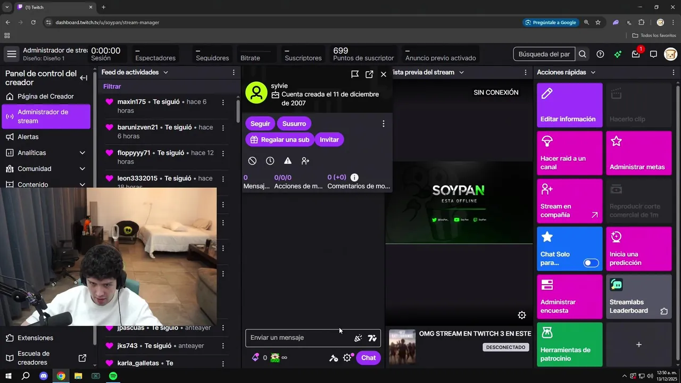The height and width of the screenshot is (383, 681).
Task: Open options for the stream preview panel
Action: coord(526,72)
